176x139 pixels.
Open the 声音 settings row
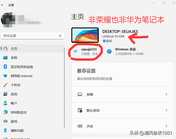click(123, 126)
